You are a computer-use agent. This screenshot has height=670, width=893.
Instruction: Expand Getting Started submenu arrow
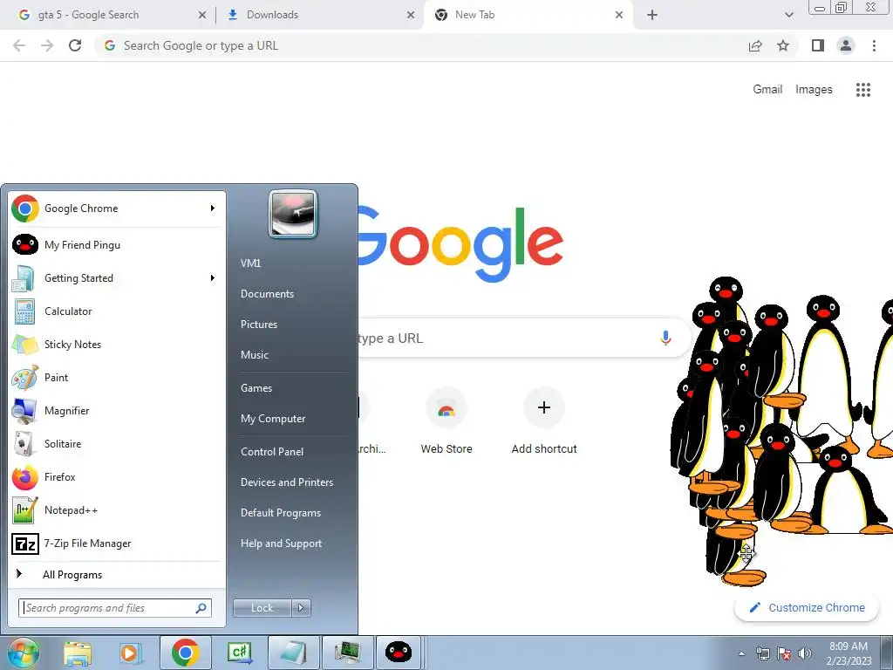click(213, 278)
